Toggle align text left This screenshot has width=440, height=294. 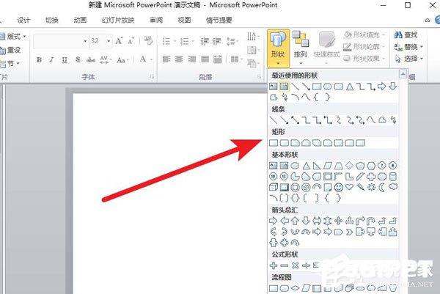(166, 59)
